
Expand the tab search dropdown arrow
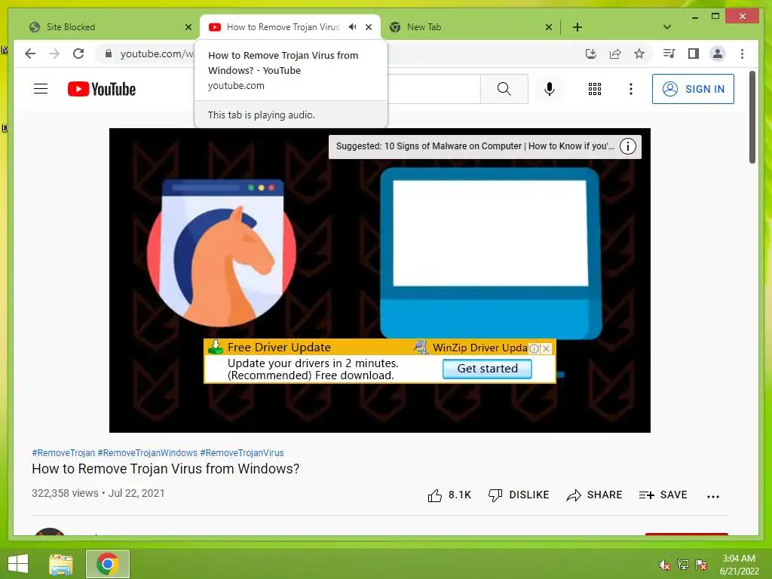pos(666,27)
